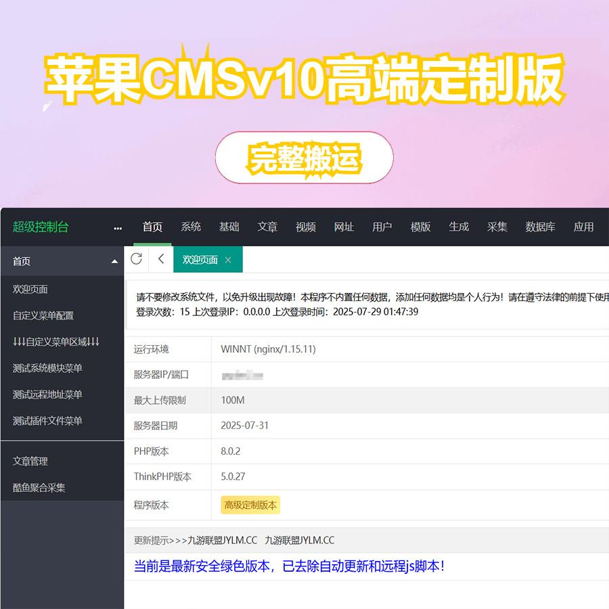This screenshot has height=609, width=609.
Task: Click the ThinkPHP版本 row label
Action: point(162,477)
